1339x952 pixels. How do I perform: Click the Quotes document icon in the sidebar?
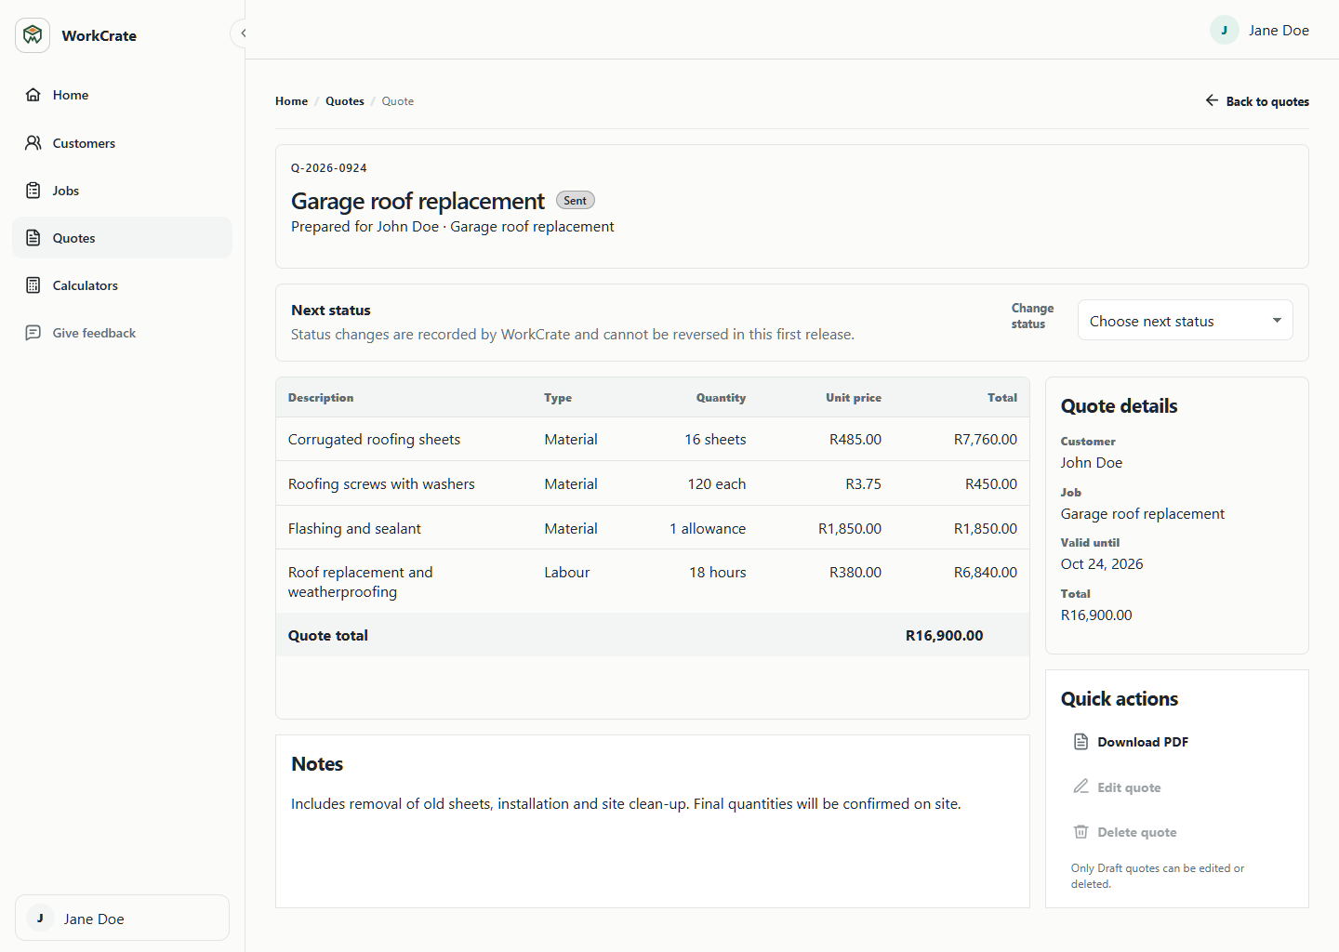[x=33, y=238]
